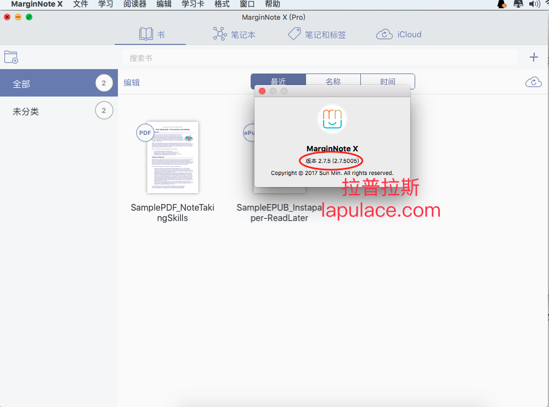Viewport: 549px width, 407px height.
Task: Open the 学习 study menu
Action: tap(105, 4)
